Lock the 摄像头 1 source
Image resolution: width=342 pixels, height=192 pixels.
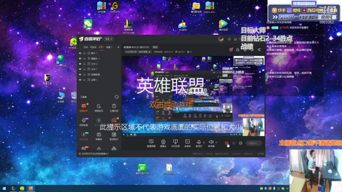(84, 58)
